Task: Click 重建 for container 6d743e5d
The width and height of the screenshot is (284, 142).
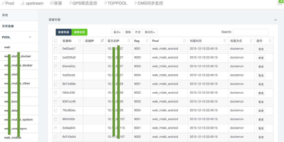Action: [x=261, y=137]
